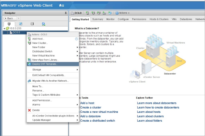
Task: Click Create a cluster link
Action: pyautogui.click(x=91, y=108)
